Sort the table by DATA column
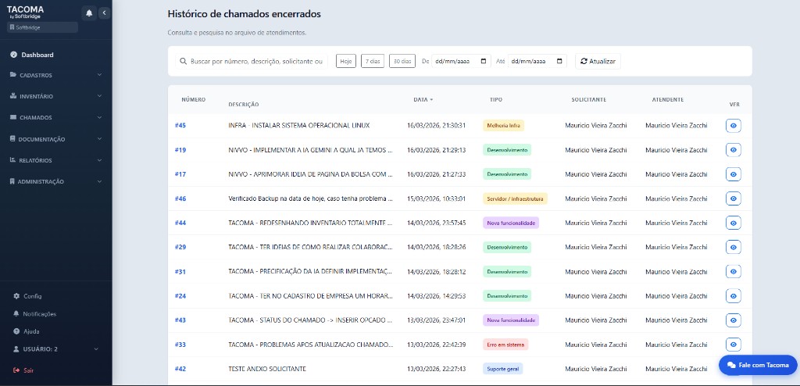Screen dimensions: 800x386 (423, 99)
